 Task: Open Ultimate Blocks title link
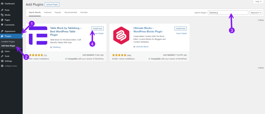148,30
